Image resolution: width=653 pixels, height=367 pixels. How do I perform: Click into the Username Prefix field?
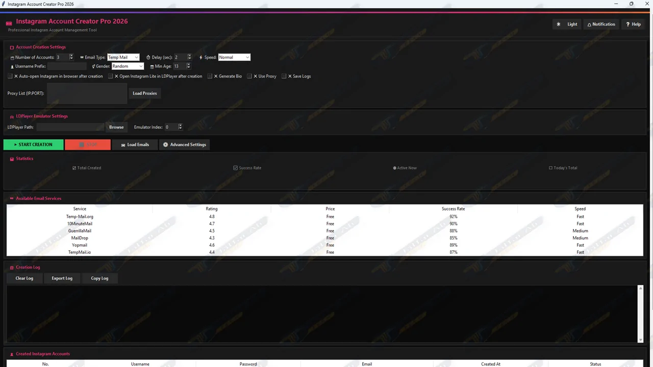tap(67, 66)
